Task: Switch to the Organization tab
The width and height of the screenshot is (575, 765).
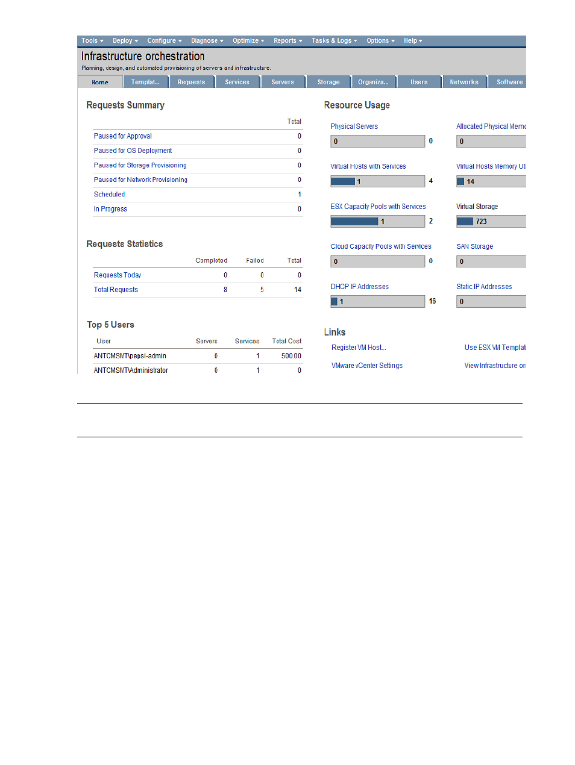Action: [374, 82]
